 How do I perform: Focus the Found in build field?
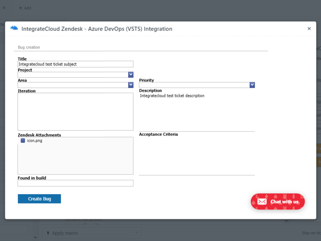coord(75,183)
